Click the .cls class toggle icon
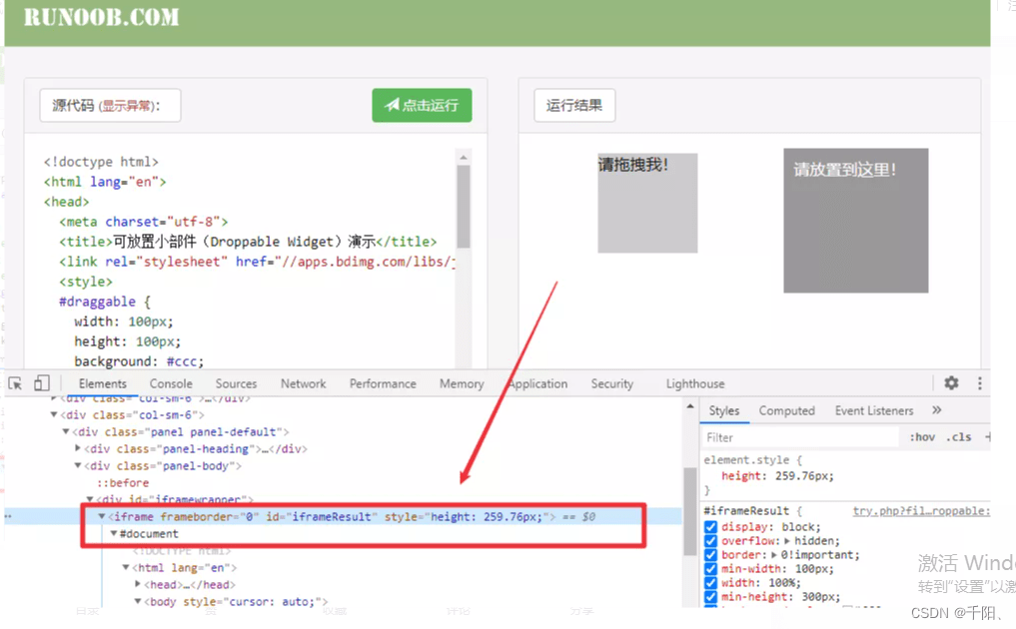1016x629 pixels. (959, 436)
